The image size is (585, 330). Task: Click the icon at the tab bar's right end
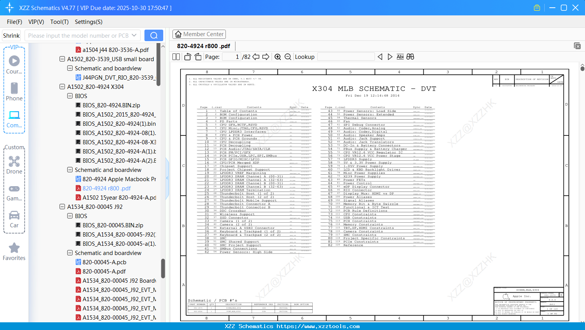point(577,46)
